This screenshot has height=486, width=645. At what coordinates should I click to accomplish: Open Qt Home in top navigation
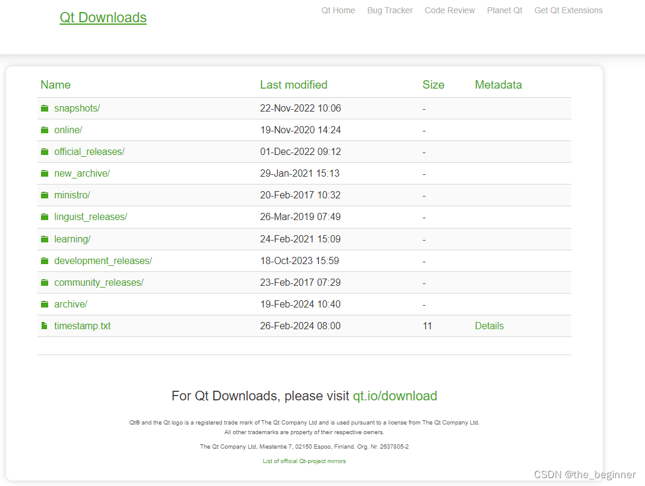click(338, 11)
